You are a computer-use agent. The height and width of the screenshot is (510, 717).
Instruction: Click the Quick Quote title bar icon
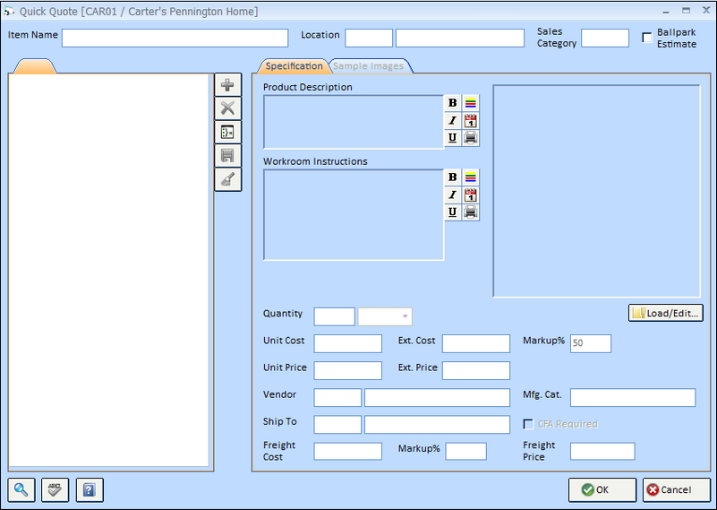9,12
